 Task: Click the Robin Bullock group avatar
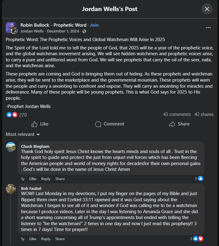coord(11,28)
